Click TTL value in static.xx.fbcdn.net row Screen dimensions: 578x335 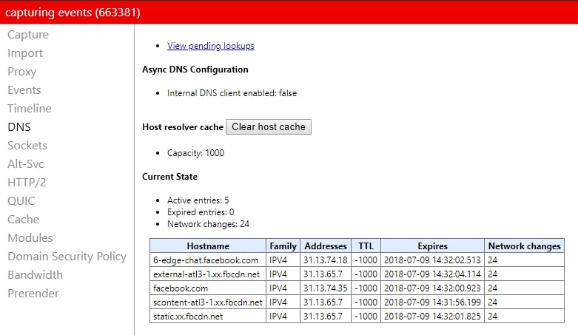click(x=366, y=317)
